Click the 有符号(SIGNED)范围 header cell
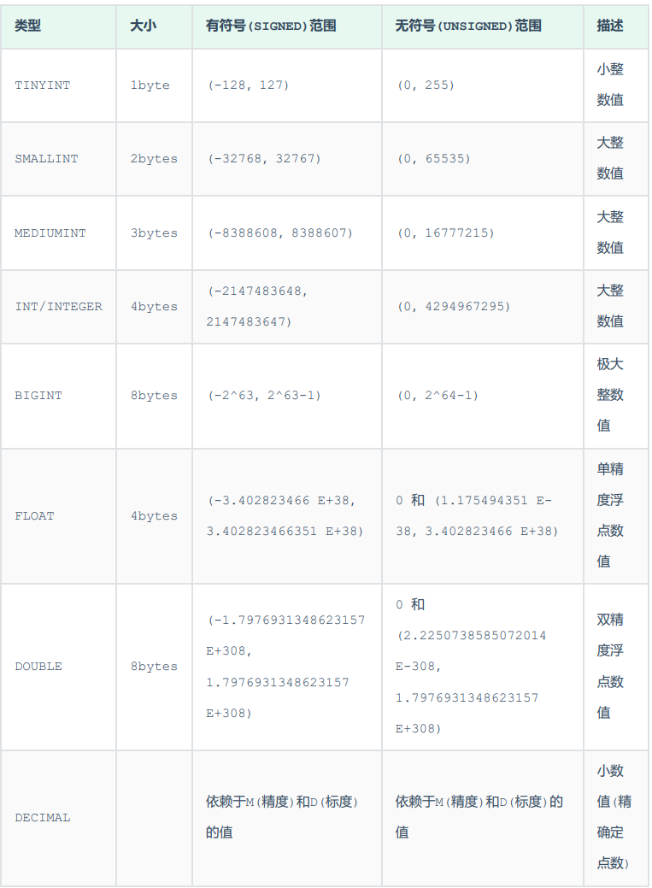This screenshot has height=888, width=652. tap(271, 26)
